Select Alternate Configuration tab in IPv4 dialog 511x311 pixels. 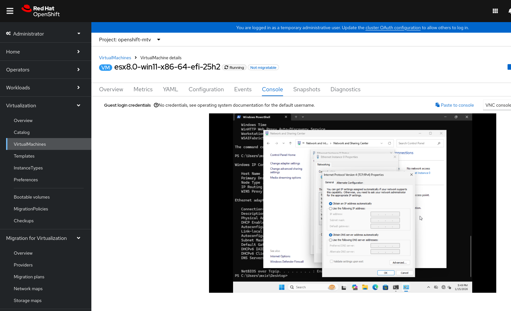coord(350,183)
